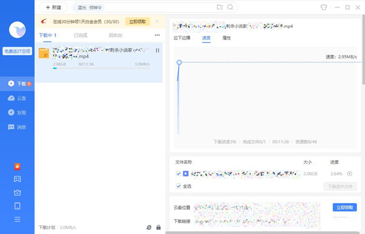
Task: Click the 云盘位置 label
Action: click(182, 207)
